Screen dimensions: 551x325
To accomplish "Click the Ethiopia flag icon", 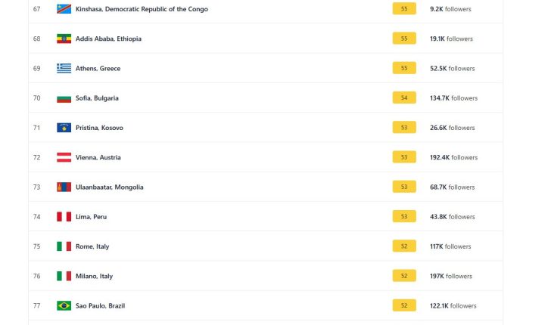I will click(64, 39).
